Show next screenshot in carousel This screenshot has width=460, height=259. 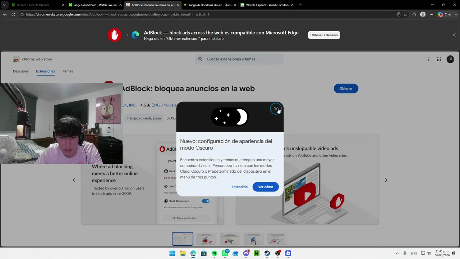pos(386,180)
